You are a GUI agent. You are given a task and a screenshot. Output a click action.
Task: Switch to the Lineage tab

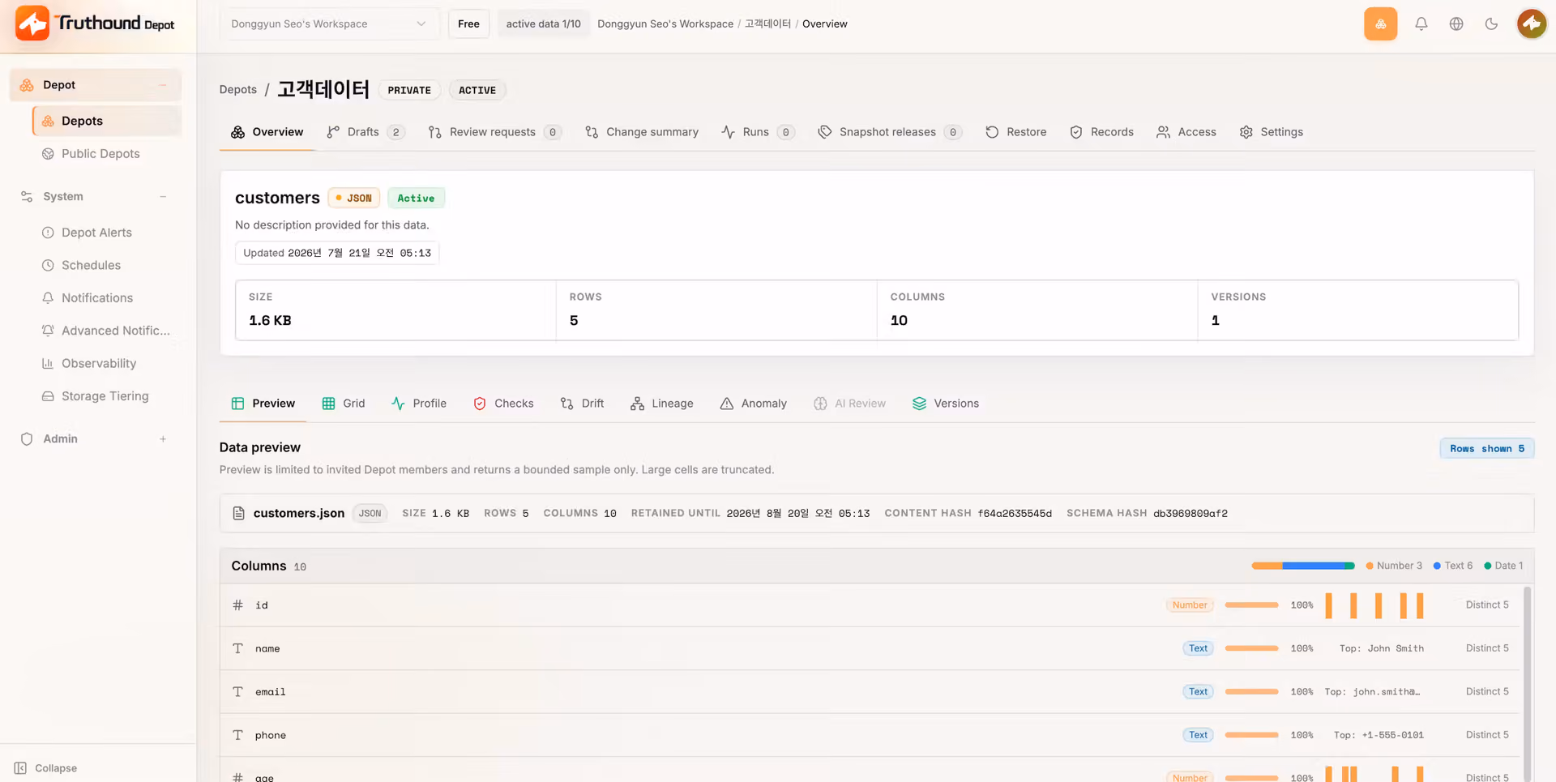coord(662,404)
